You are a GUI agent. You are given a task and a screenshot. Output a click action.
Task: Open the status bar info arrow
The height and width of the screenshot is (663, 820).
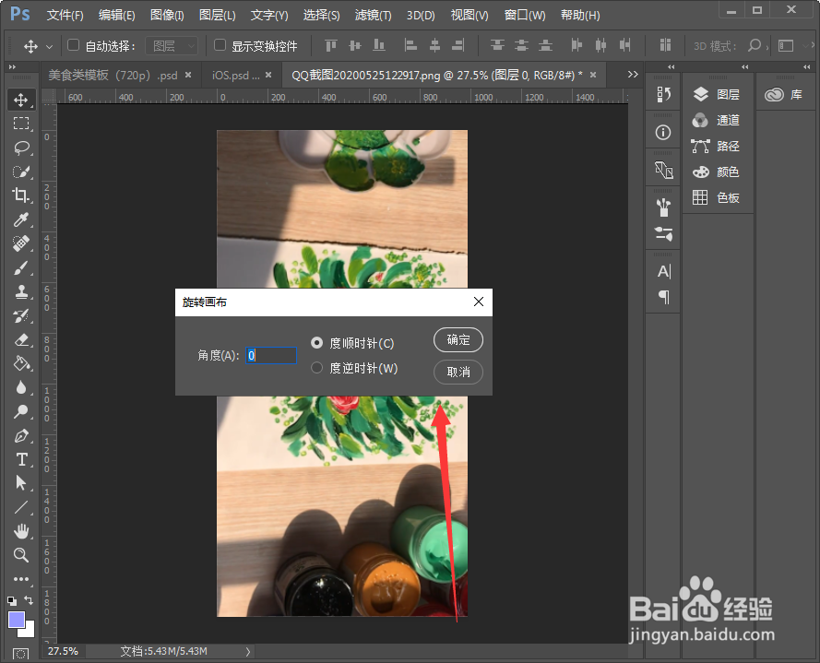point(248,652)
